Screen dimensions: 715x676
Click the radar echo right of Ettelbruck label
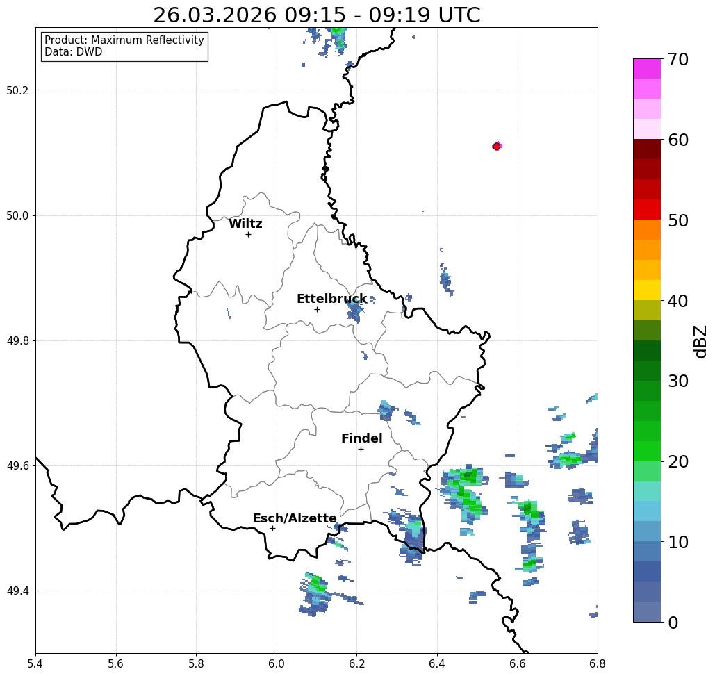(356, 312)
